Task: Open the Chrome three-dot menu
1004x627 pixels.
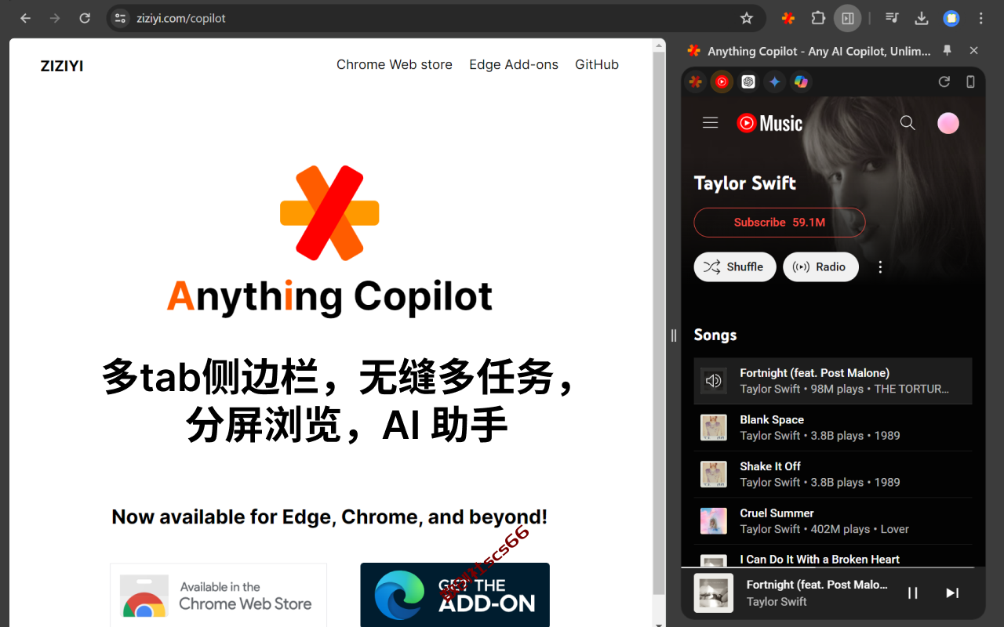Action: tap(981, 18)
